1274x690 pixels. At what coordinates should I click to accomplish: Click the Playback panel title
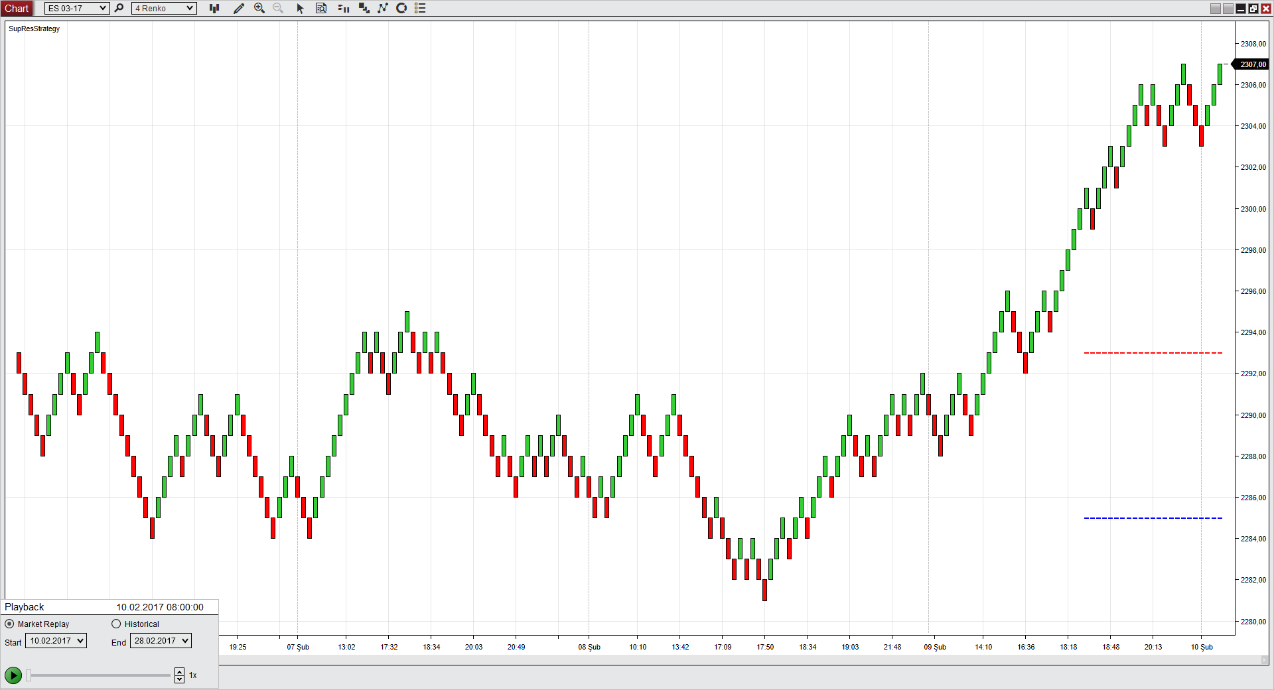coord(25,607)
